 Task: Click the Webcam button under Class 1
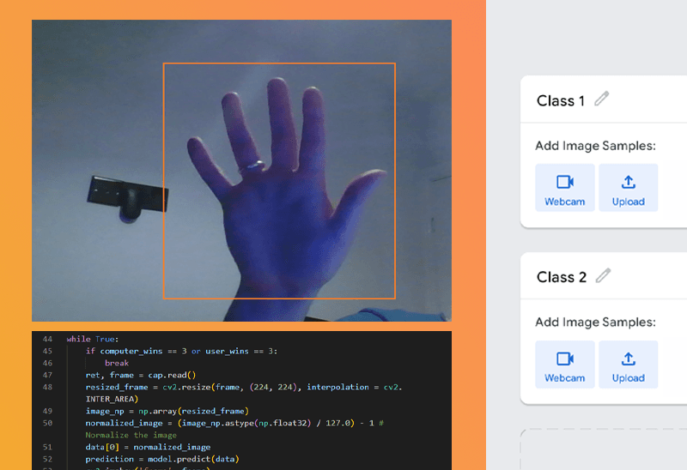pos(565,188)
